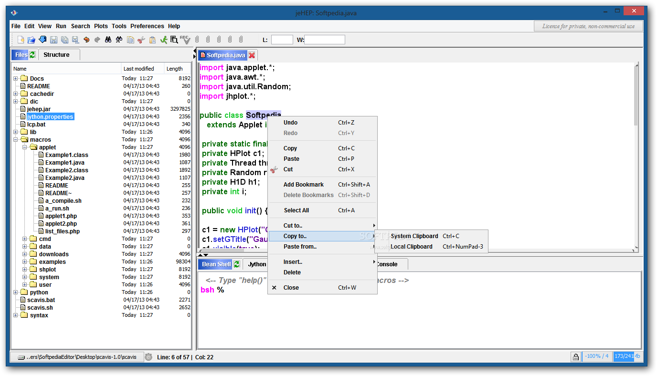Viewport: 657px width, 376px height.
Task: Click the editor vertical scrollbar
Action: (x=636, y=95)
